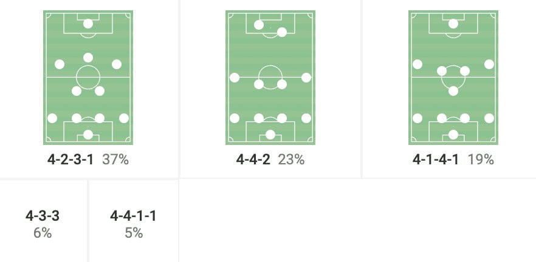The width and height of the screenshot is (536, 262).
Task: Click the 37% usage figure
Action: click(x=115, y=160)
